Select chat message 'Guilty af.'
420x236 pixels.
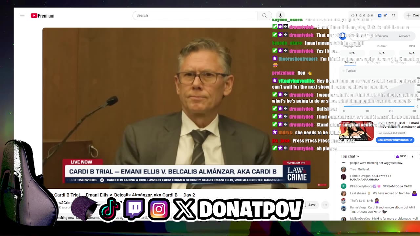pyautogui.click(x=365, y=169)
